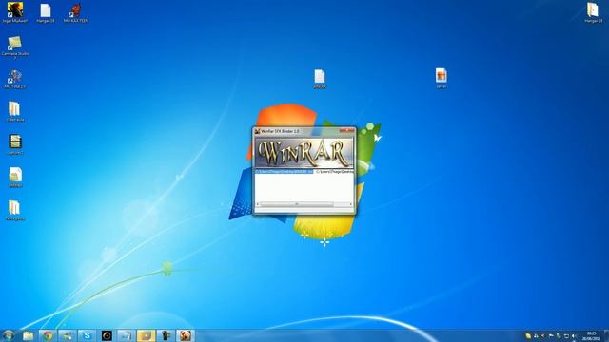Click the Action Center flag tray icon

point(551,336)
